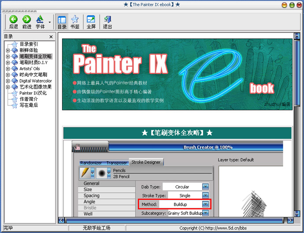Open the Method Buildup dropdown
304x233 pixels.
click(205, 204)
